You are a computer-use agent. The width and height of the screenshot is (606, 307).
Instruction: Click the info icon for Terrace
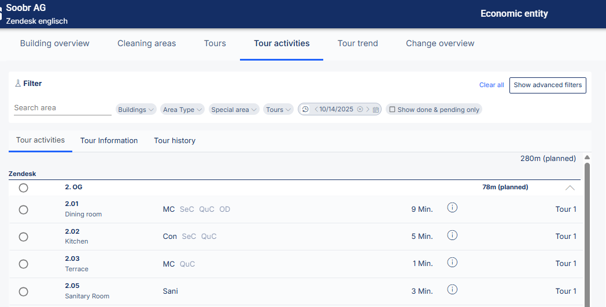click(452, 263)
